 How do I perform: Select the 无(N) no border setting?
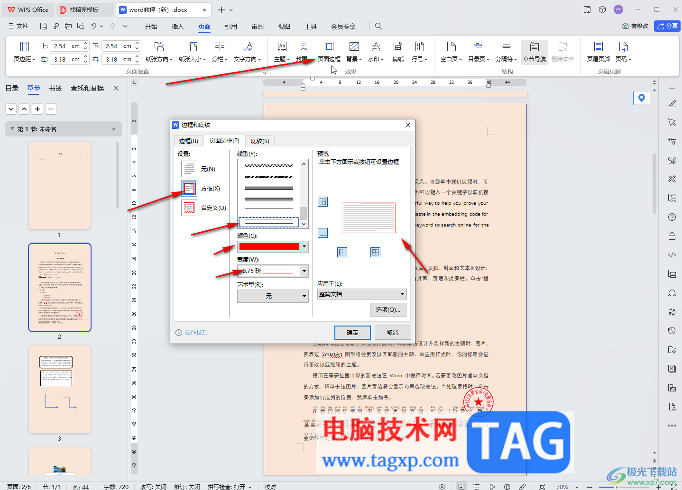click(198, 169)
